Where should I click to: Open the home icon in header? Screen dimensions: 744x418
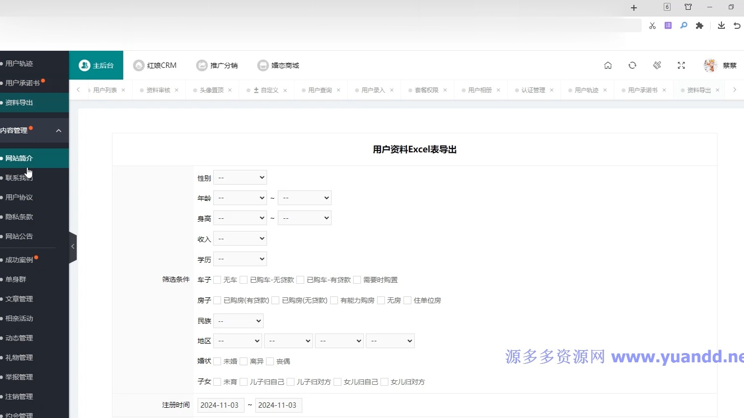click(608, 65)
